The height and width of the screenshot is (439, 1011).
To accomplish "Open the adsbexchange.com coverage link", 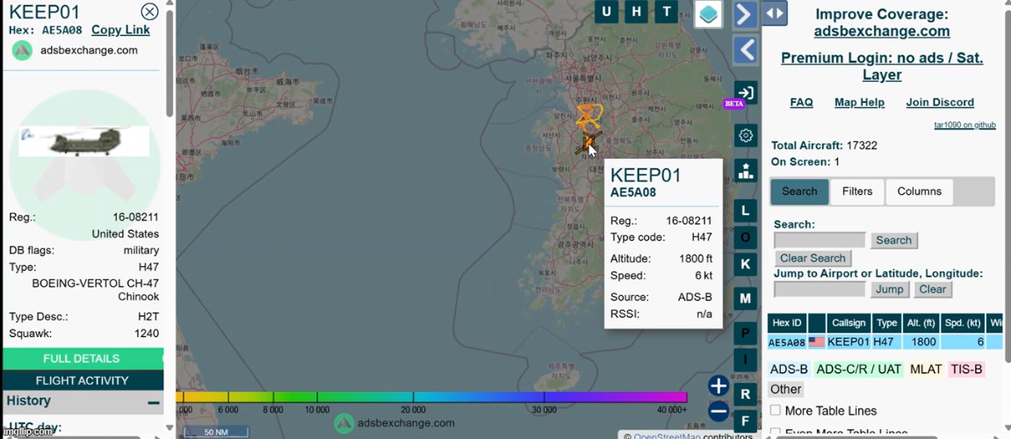I will (x=881, y=31).
